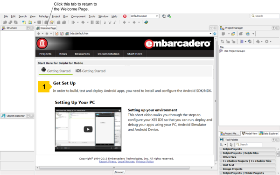Click the Welcome Page horizontal scrollbar
The image size is (280, 175).
[114, 168]
